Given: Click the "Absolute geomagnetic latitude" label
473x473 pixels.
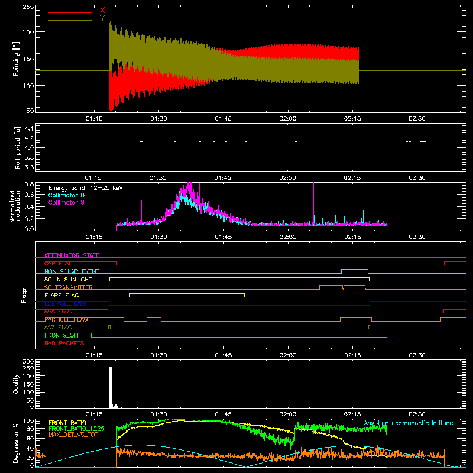Looking at the screenshot, I should (x=409, y=423).
